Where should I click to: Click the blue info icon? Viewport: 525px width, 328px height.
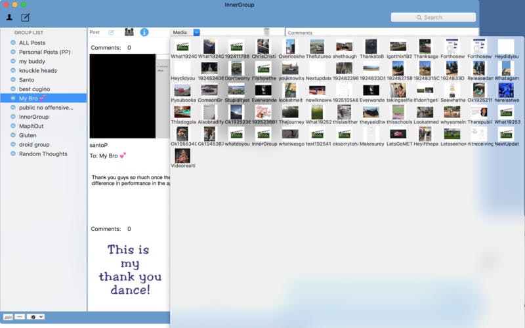(144, 32)
